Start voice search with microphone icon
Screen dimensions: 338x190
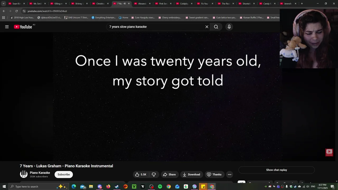229,27
